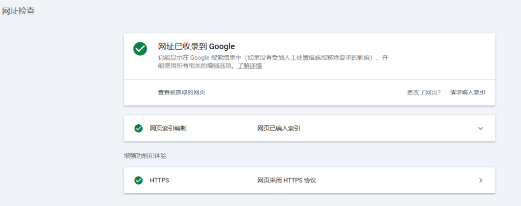The height and width of the screenshot is (206, 521).
Task: Click the blank area under the 网址检查 title
Action: tap(56, 101)
